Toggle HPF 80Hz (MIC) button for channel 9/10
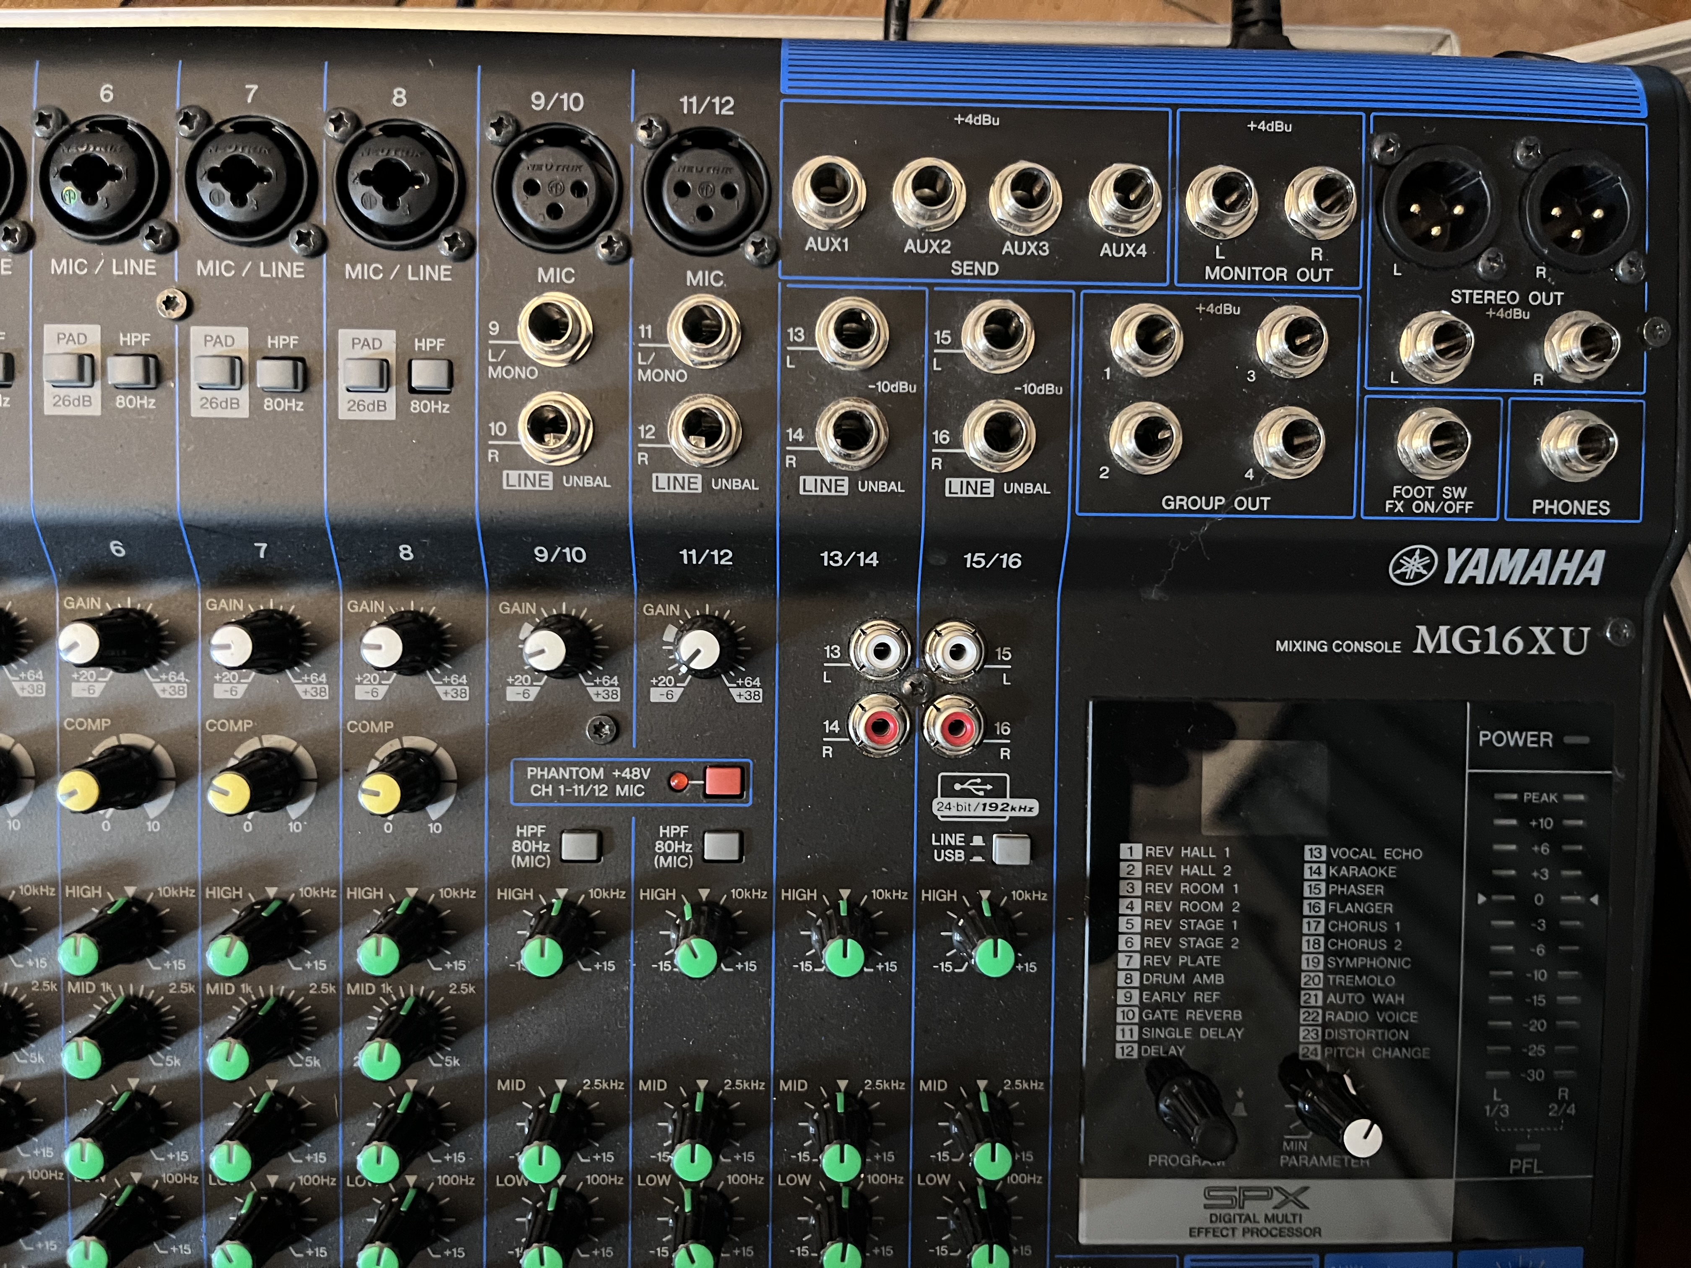This screenshot has width=1691, height=1268. [x=581, y=846]
